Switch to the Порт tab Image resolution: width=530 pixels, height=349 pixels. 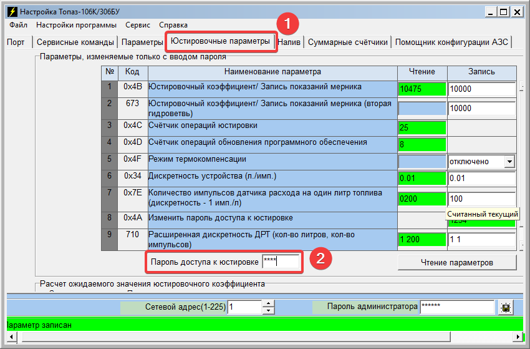pyautogui.click(x=16, y=42)
